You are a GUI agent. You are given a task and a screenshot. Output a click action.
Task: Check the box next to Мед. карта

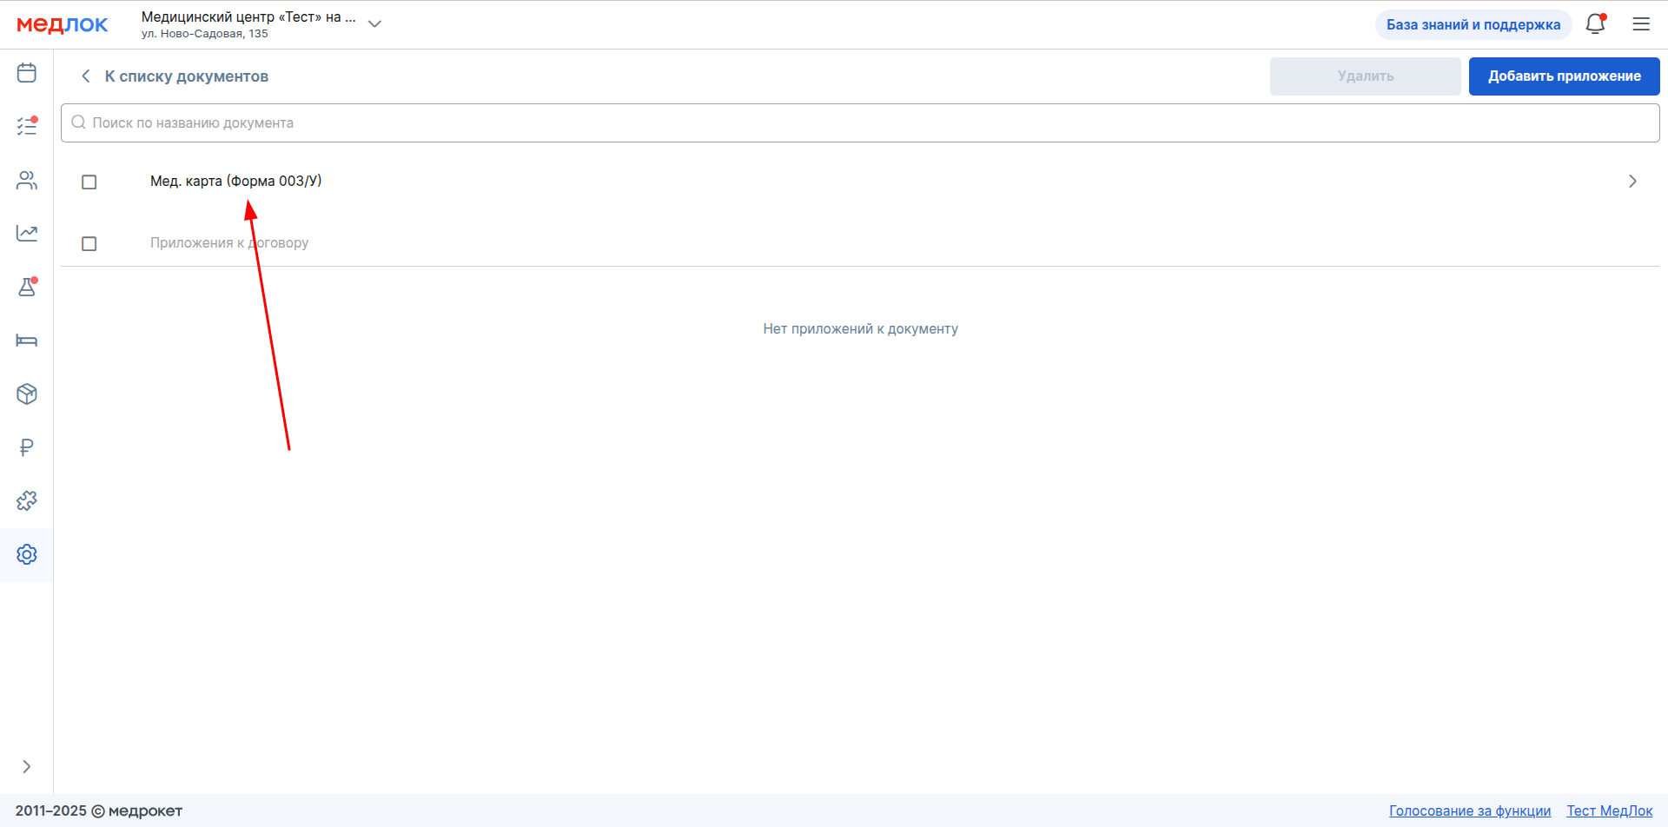coord(89,182)
